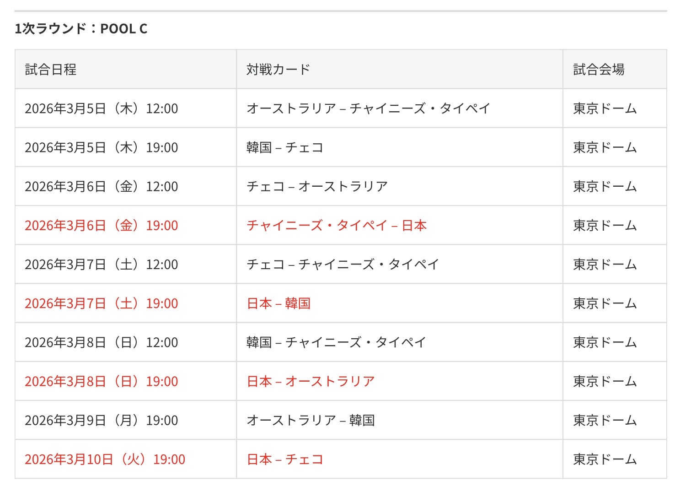Select the red チャイニーズ・タイペイ – 日本 matchup
This screenshot has height=492, width=680.
click(x=337, y=226)
